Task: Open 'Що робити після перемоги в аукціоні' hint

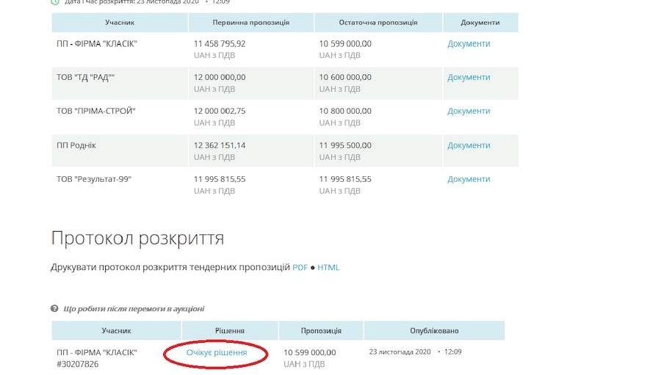Action: (134, 309)
